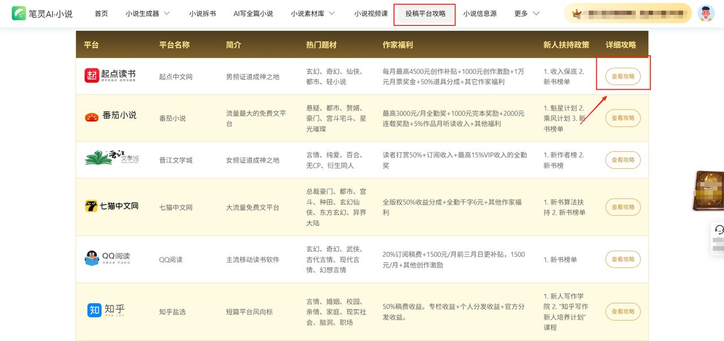
Task: Click the 最高3000元/月全勤奖 benefits cell
Action: coord(453,119)
